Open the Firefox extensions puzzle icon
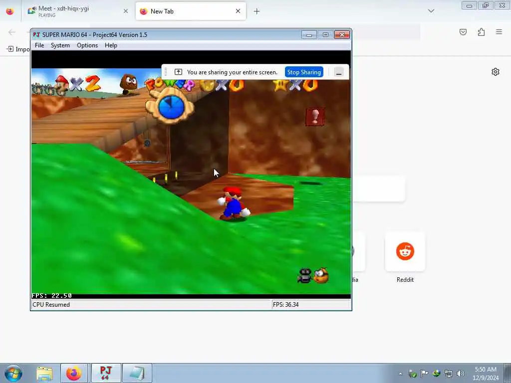Screen dimensions: 511x383 482,32
